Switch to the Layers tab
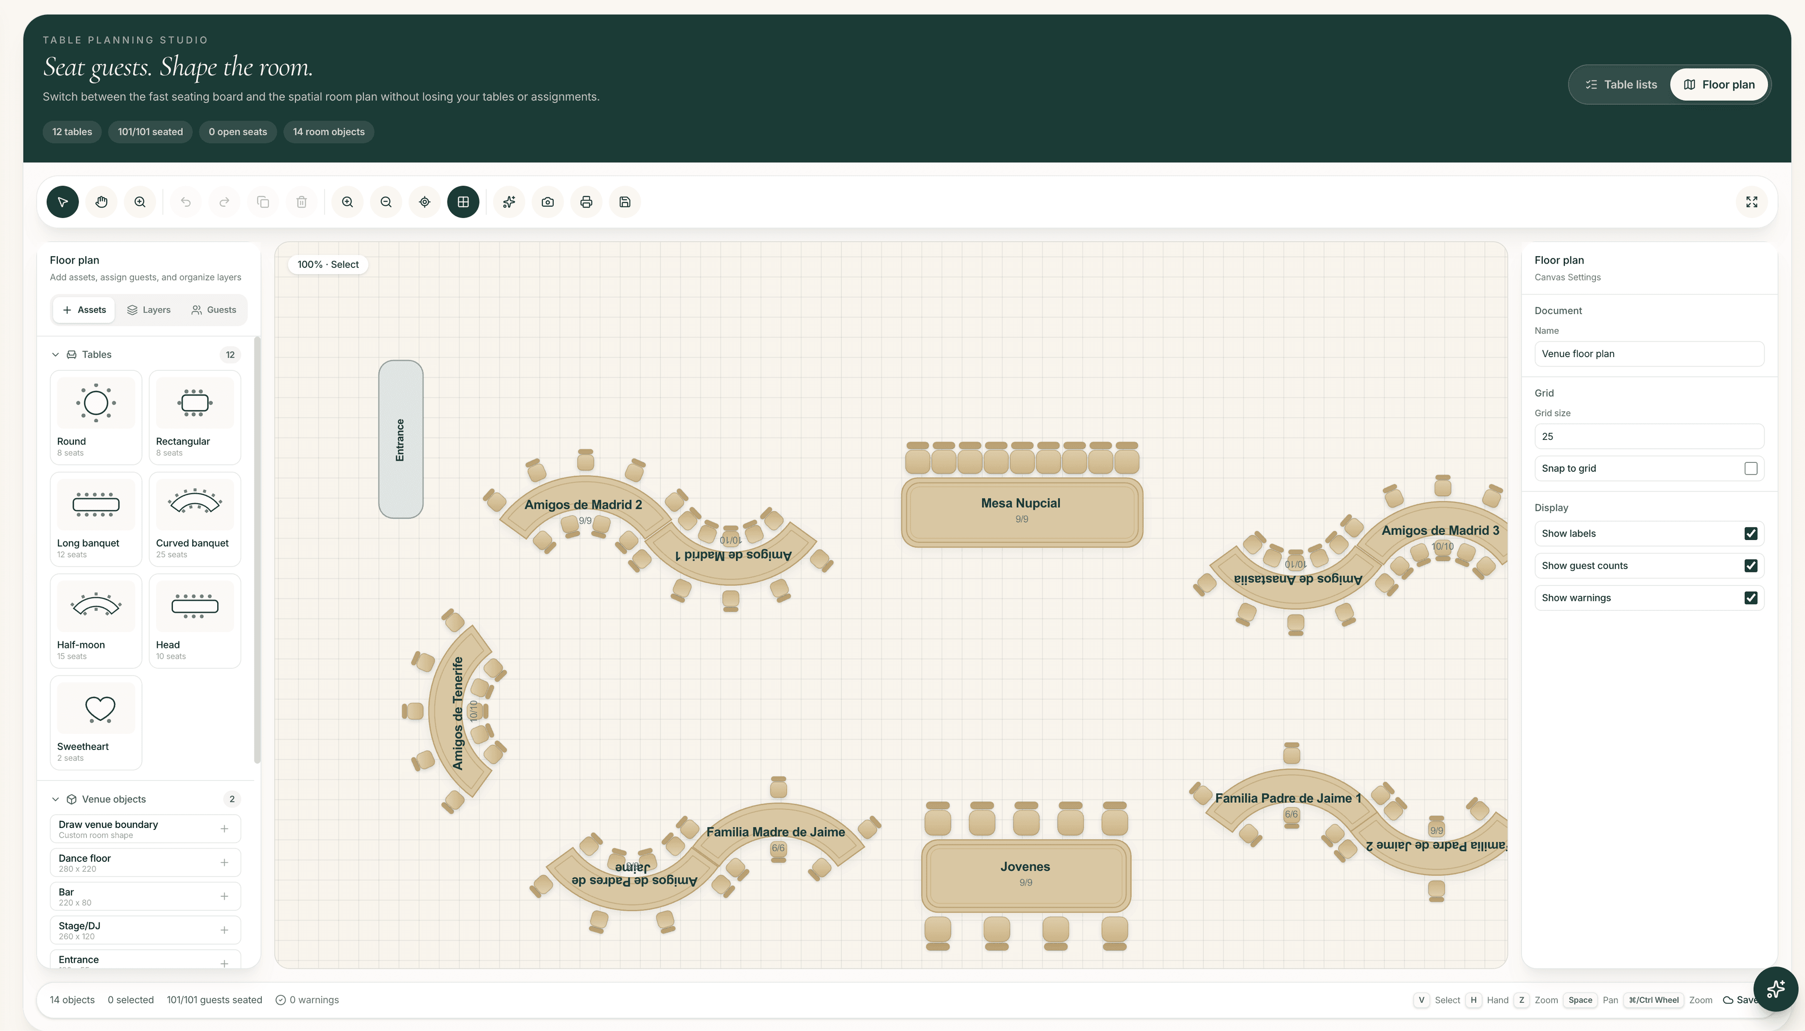 pyautogui.click(x=149, y=310)
